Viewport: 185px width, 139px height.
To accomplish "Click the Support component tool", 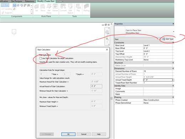I will [x=7, y=13].
